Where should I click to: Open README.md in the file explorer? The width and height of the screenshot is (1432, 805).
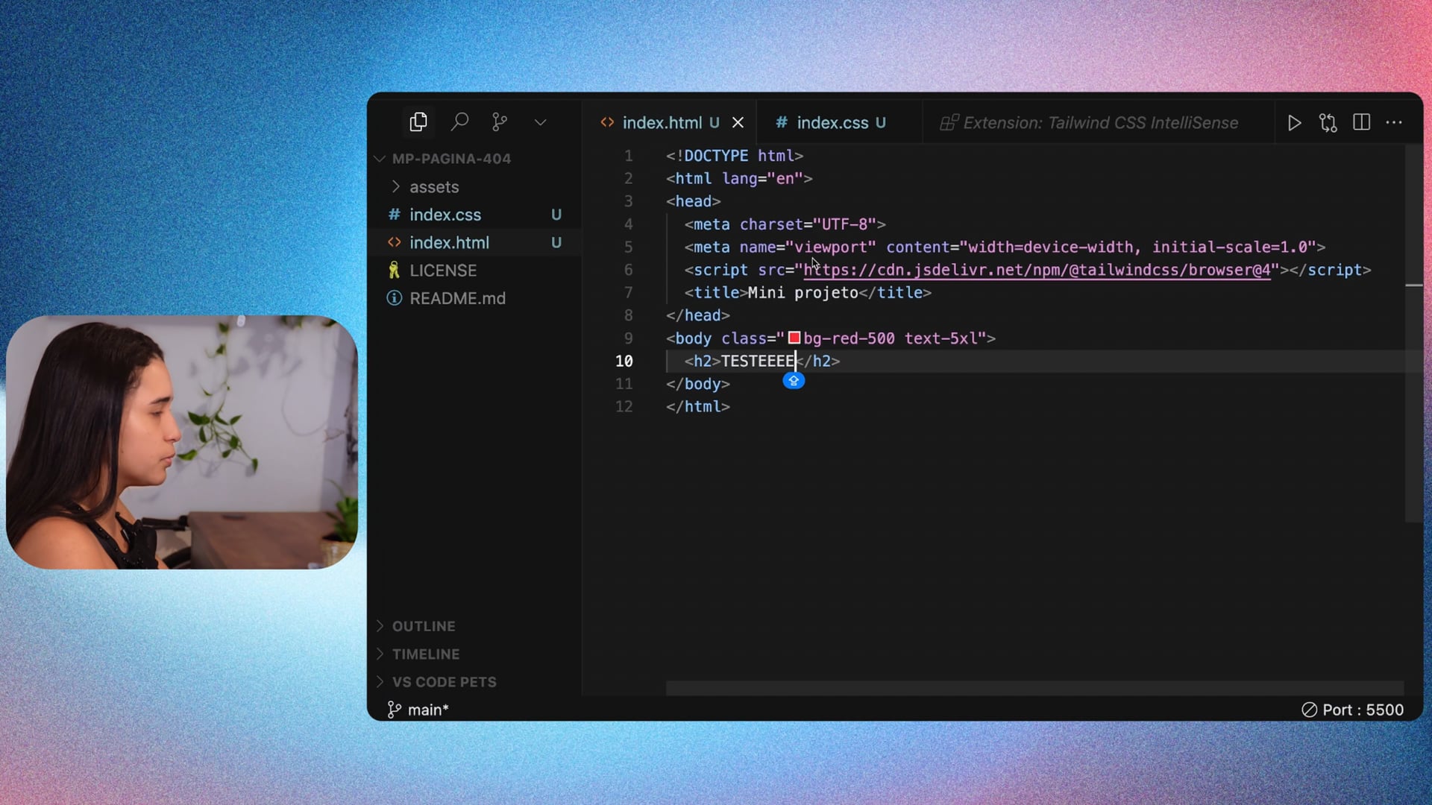456,299
